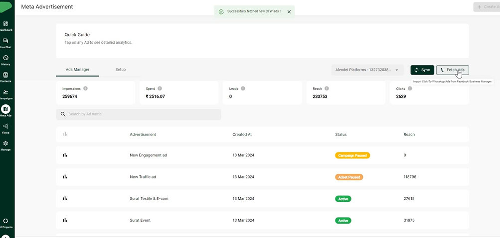Click the Quick Guide heading
Viewport: 500px width, 238px height.
coord(77,35)
